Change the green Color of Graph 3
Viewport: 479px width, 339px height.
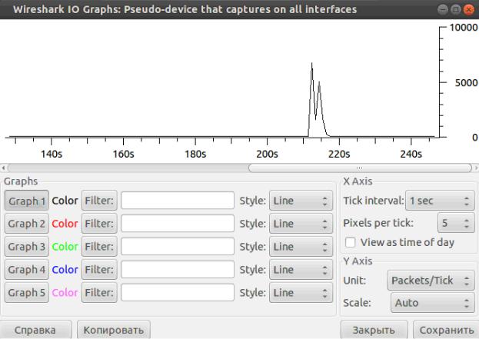point(65,247)
